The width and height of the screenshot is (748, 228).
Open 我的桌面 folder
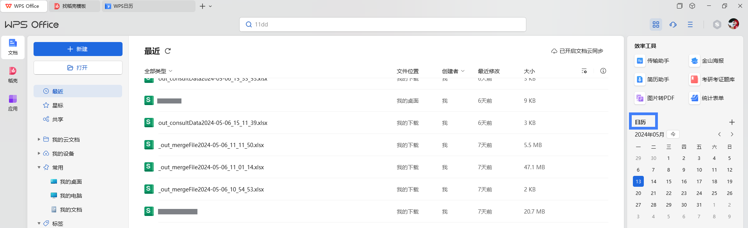click(x=66, y=181)
